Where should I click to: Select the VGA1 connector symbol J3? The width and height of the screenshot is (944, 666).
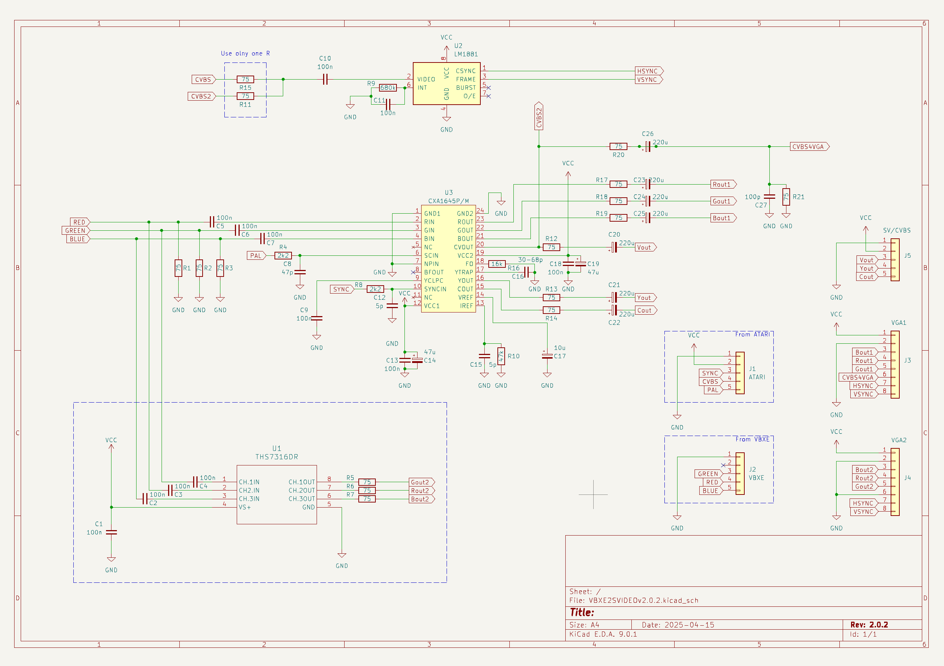pyautogui.click(x=895, y=365)
